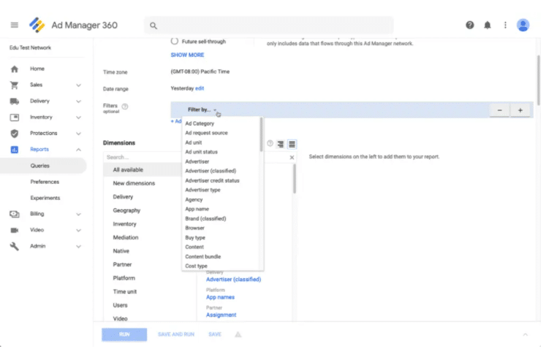
Task: Click the Protections shield icon
Action: 15,134
